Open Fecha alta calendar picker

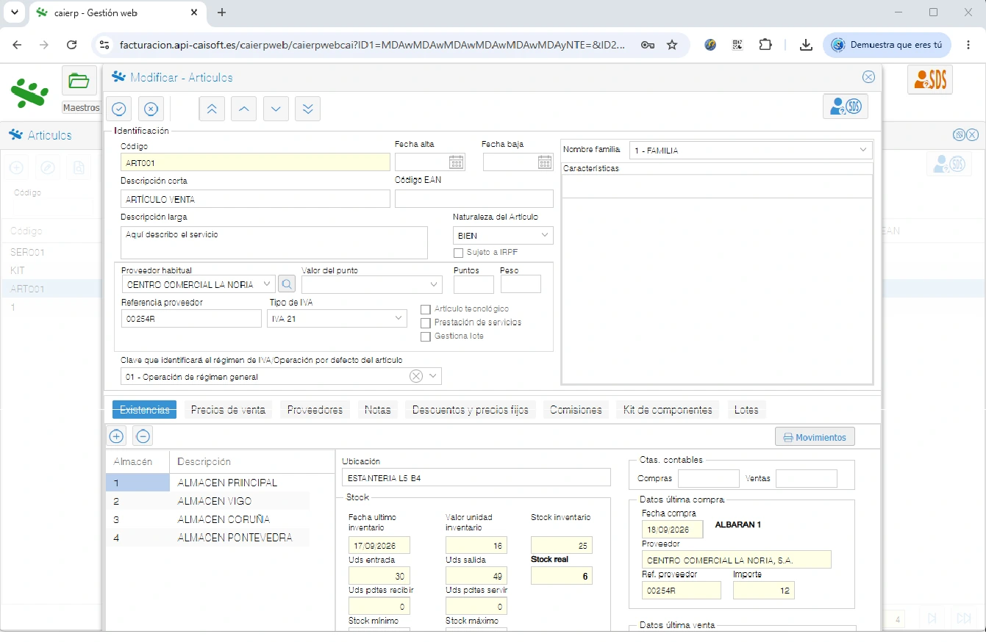pyautogui.click(x=456, y=162)
